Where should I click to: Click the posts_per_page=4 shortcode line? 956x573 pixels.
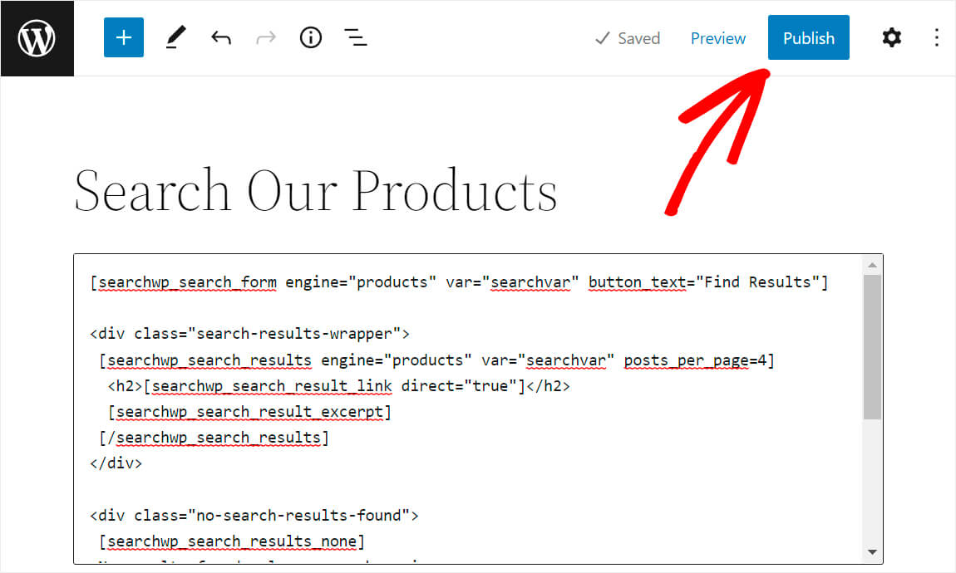point(436,360)
